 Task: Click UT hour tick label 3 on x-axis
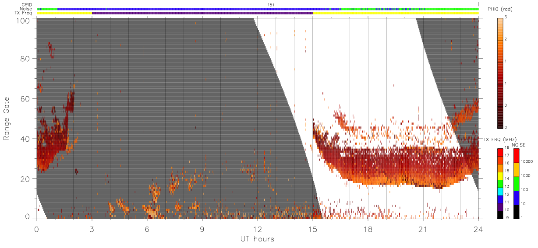point(92,229)
